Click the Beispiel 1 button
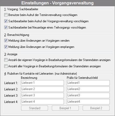 (x=65, y=108)
